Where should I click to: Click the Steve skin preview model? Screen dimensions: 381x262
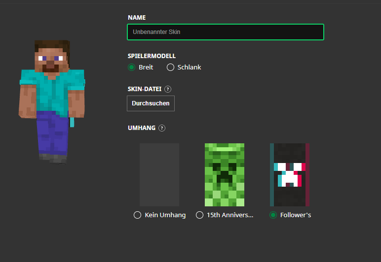pyautogui.click(x=52, y=102)
